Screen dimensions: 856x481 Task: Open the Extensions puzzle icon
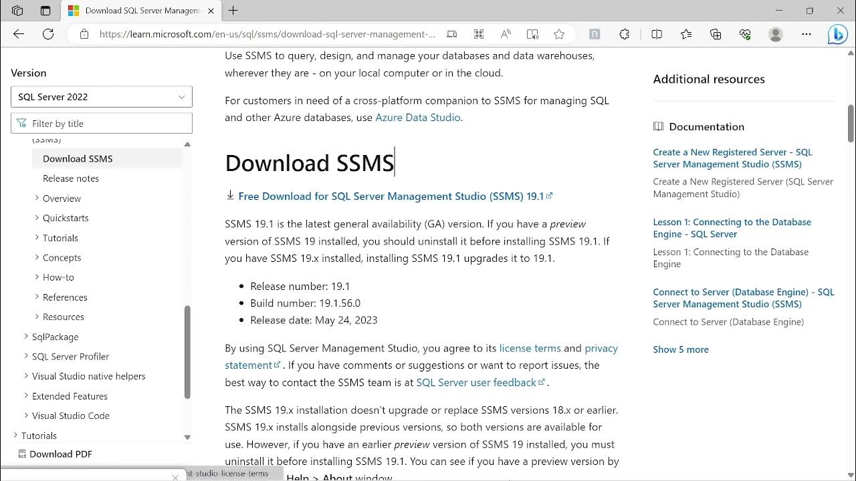pyautogui.click(x=625, y=34)
